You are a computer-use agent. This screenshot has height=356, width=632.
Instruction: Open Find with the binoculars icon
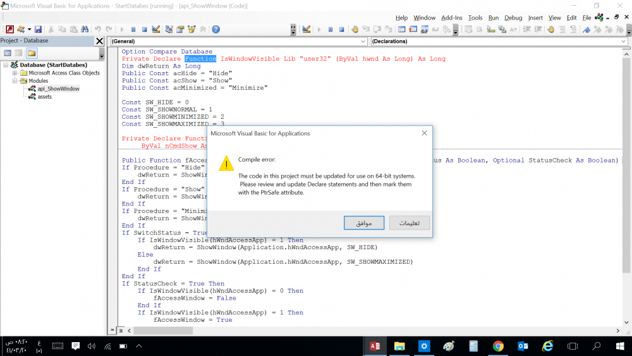(85, 30)
